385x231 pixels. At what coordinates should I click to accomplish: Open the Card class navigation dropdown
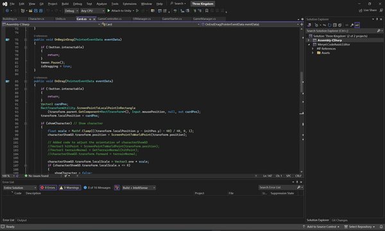150,24
